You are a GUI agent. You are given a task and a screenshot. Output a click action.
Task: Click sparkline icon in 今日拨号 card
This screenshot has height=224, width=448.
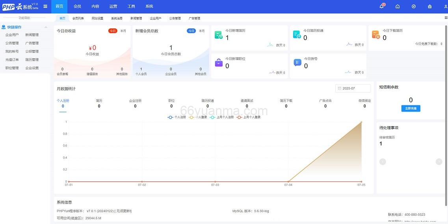coord(348,73)
